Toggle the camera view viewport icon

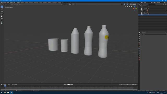(x=128, y=7)
